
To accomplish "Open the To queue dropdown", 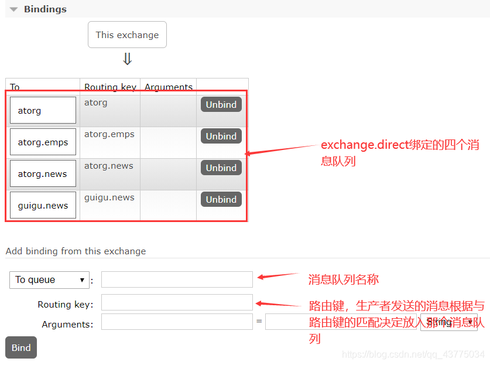I will [x=49, y=280].
